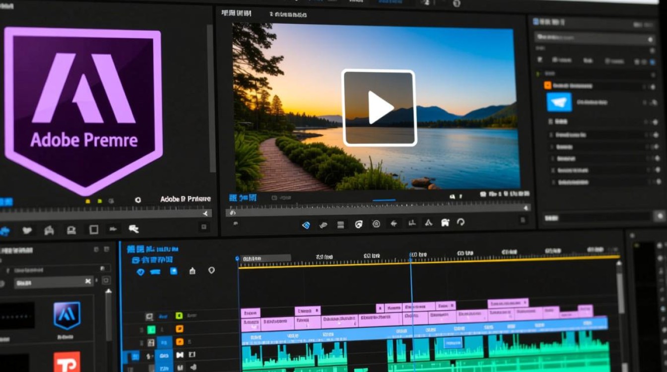Click the empty square icon below the source monitor
This screenshot has height=372, width=667.
point(94,229)
